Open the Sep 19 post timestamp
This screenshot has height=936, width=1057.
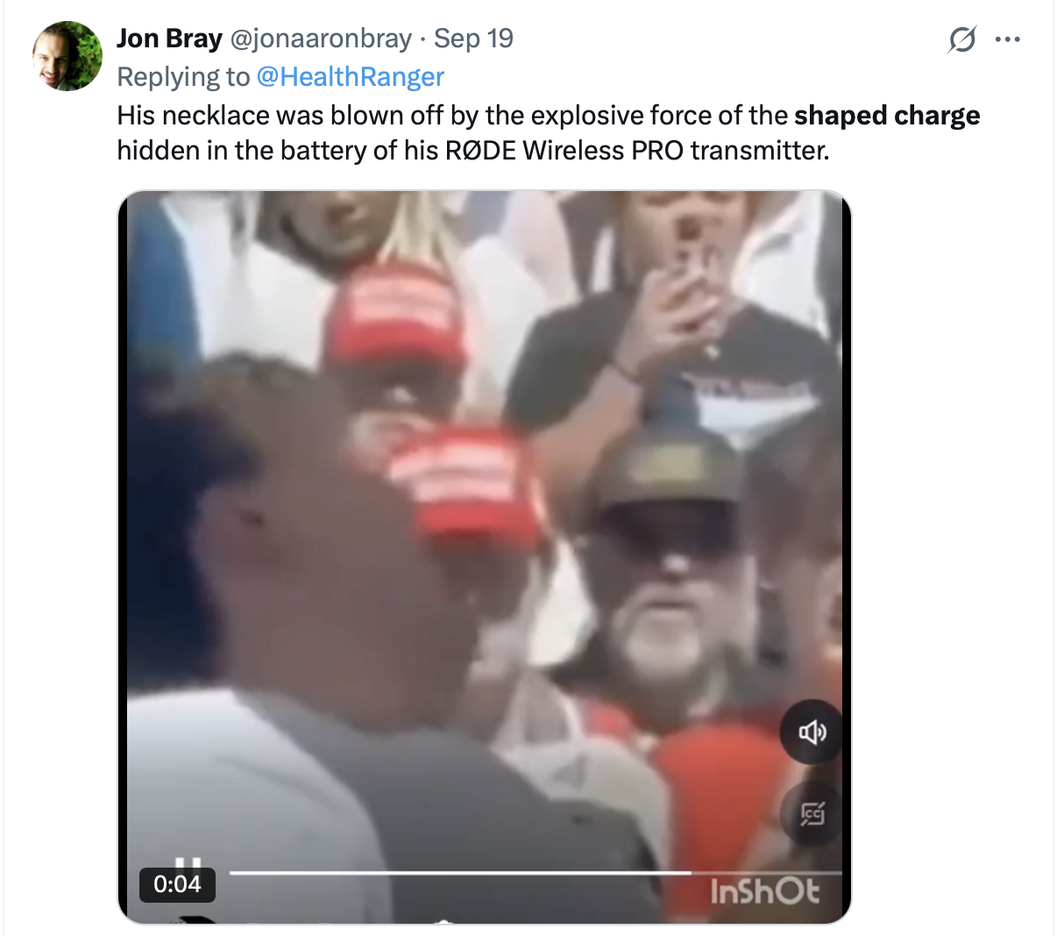coord(473,39)
